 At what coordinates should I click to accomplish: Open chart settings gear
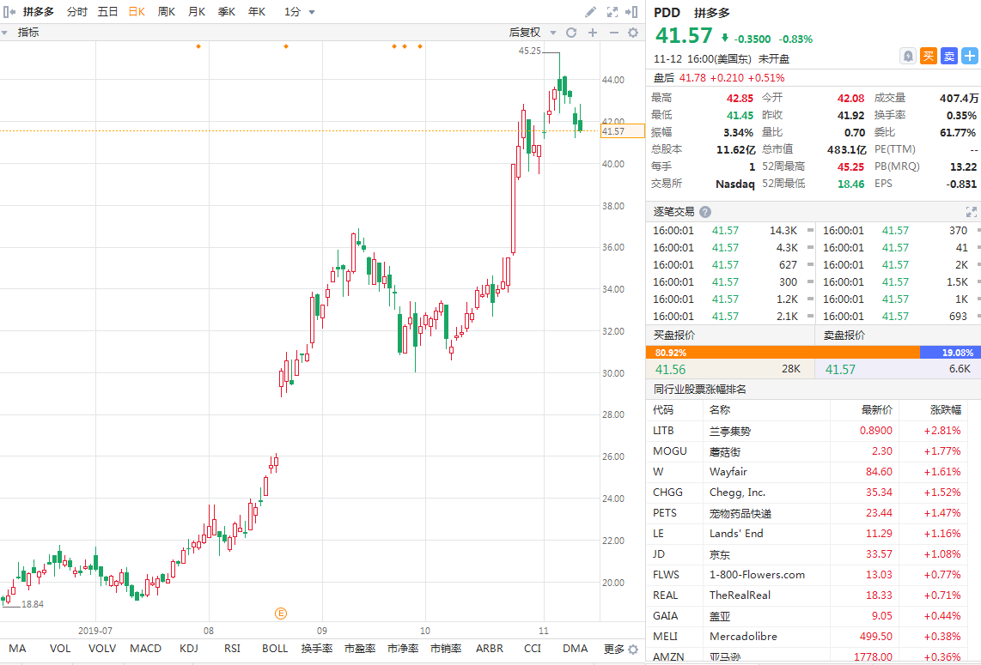pos(633,33)
